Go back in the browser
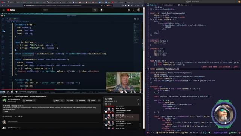The image size is (241, 136). pos(2,5)
